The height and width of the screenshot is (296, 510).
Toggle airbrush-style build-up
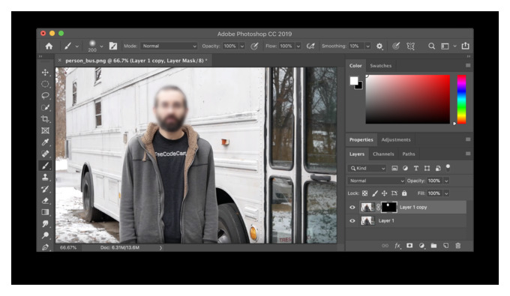tap(310, 46)
